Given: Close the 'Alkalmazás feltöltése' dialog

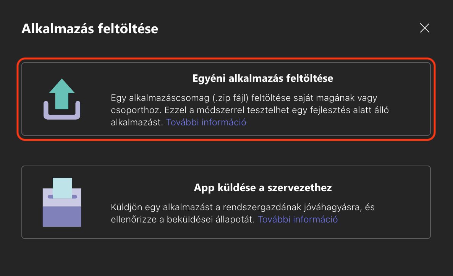Looking at the screenshot, I should tap(425, 28).
